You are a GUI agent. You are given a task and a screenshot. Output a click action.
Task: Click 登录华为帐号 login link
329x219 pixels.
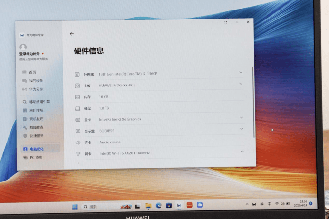[x=29, y=54]
